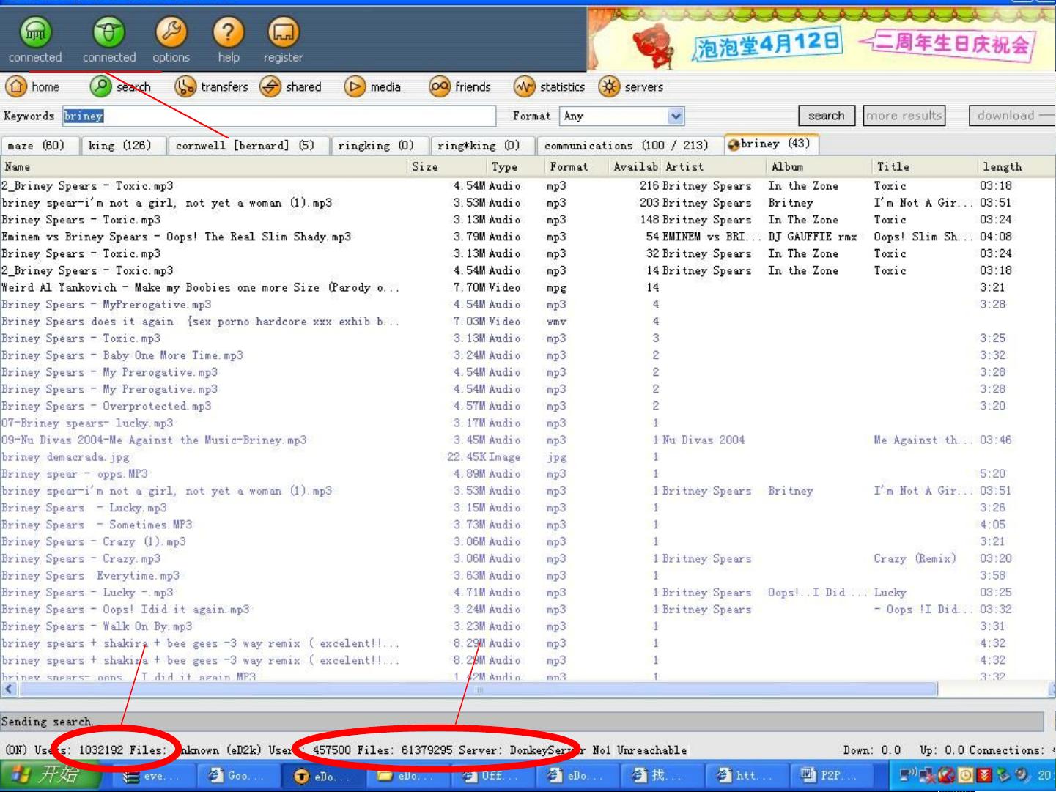
Task: Sort by the length column header
Action: (x=1016, y=167)
